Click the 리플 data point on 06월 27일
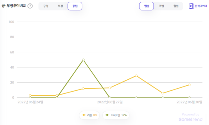 pyautogui.click(x=110, y=88)
